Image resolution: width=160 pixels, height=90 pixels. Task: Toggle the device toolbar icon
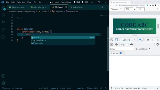(116, 40)
